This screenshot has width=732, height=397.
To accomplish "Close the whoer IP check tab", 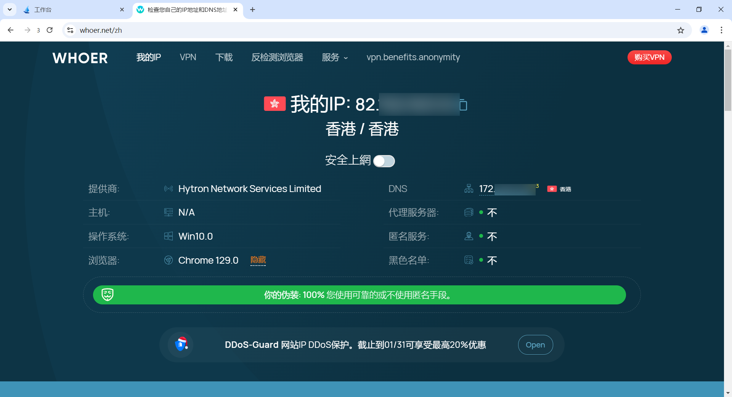I will 235,10.
